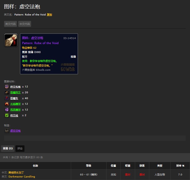The image size is (190, 180).
Task: Click the green 符文线 thread icon
Action: tap(7, 116)
